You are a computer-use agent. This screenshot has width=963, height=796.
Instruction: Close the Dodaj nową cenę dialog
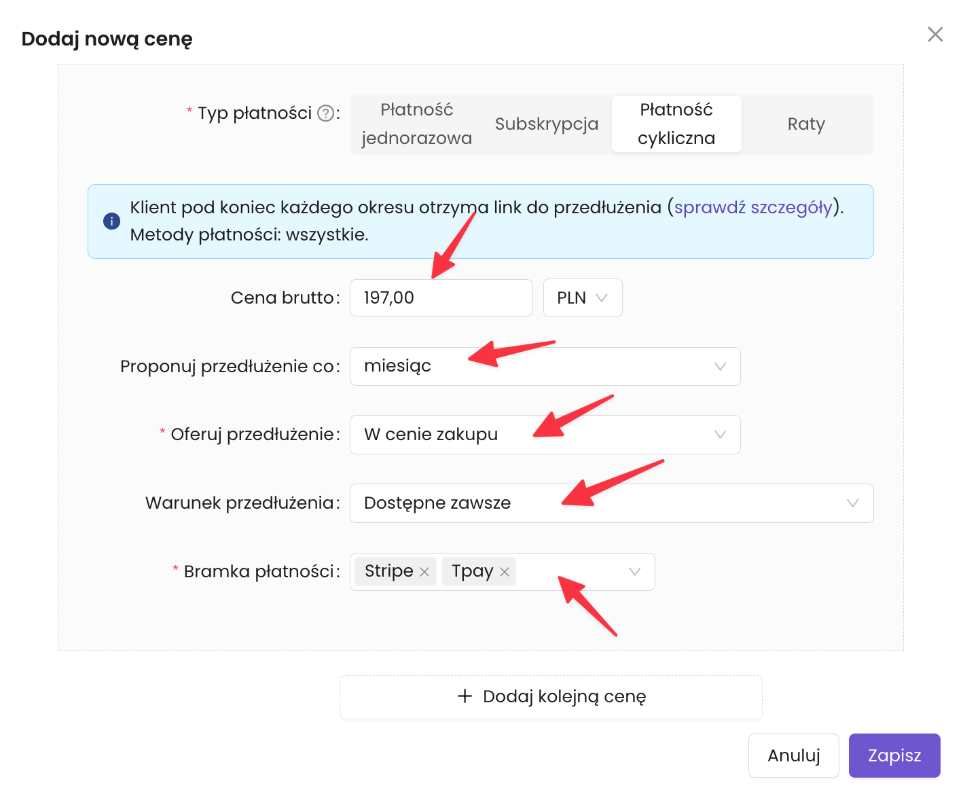(935, 35)
